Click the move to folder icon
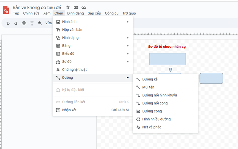238x149 pixels. [76, 7]
